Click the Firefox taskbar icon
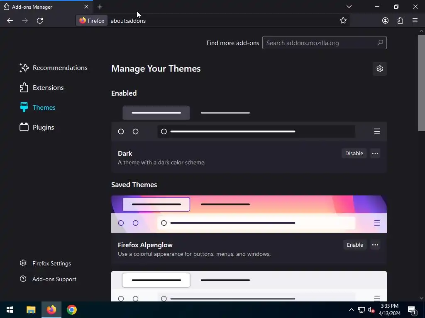Viewport: 425px width, 318px height. (51, 310)
